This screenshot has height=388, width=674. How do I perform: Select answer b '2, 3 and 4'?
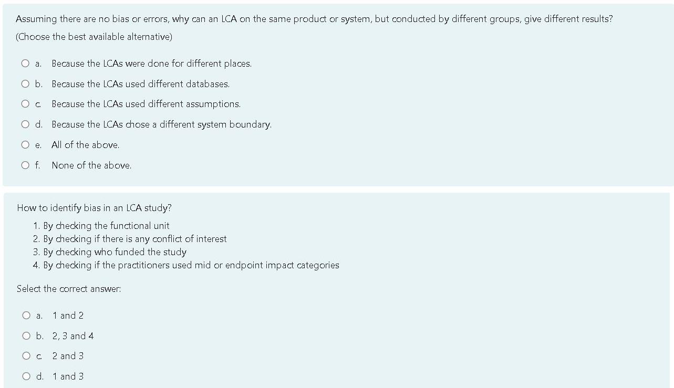click(26, 335)
